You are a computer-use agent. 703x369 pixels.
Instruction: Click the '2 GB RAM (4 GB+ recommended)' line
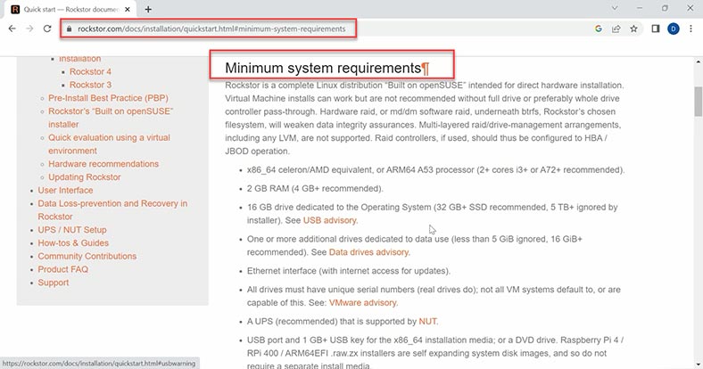(x=315, y=189)
